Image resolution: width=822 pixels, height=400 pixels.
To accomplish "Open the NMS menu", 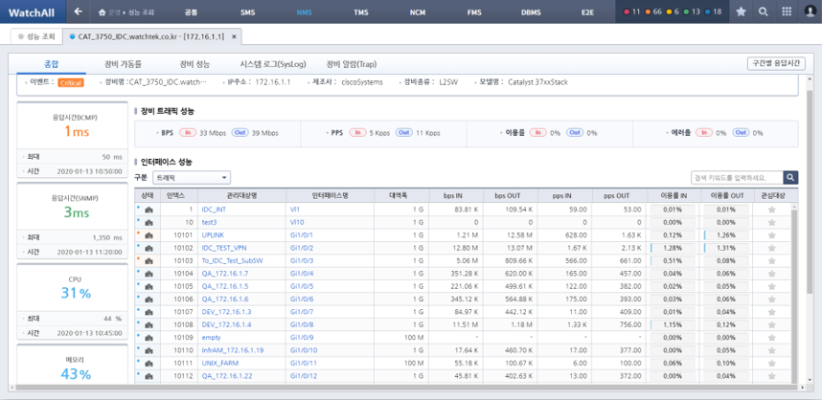I will 304,11.
